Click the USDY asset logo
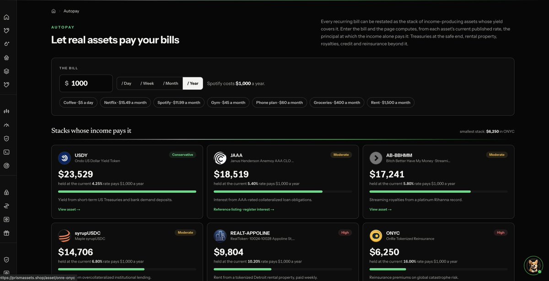 [65, 158]
